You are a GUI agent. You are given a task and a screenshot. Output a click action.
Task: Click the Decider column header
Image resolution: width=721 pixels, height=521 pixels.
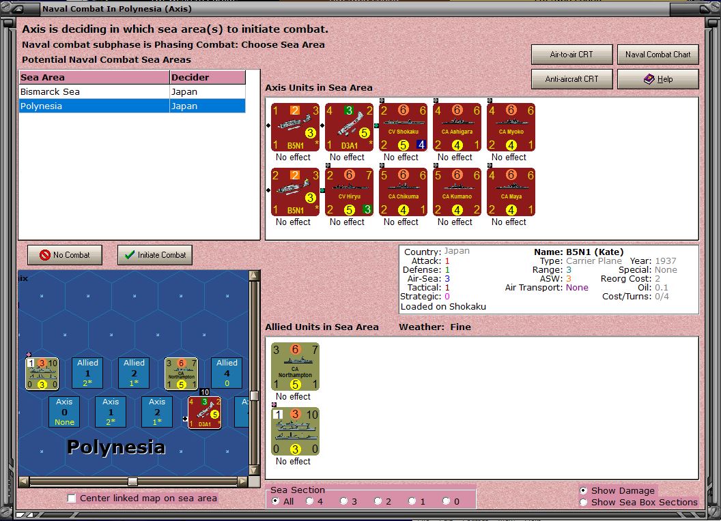click(x=208, y=77)
